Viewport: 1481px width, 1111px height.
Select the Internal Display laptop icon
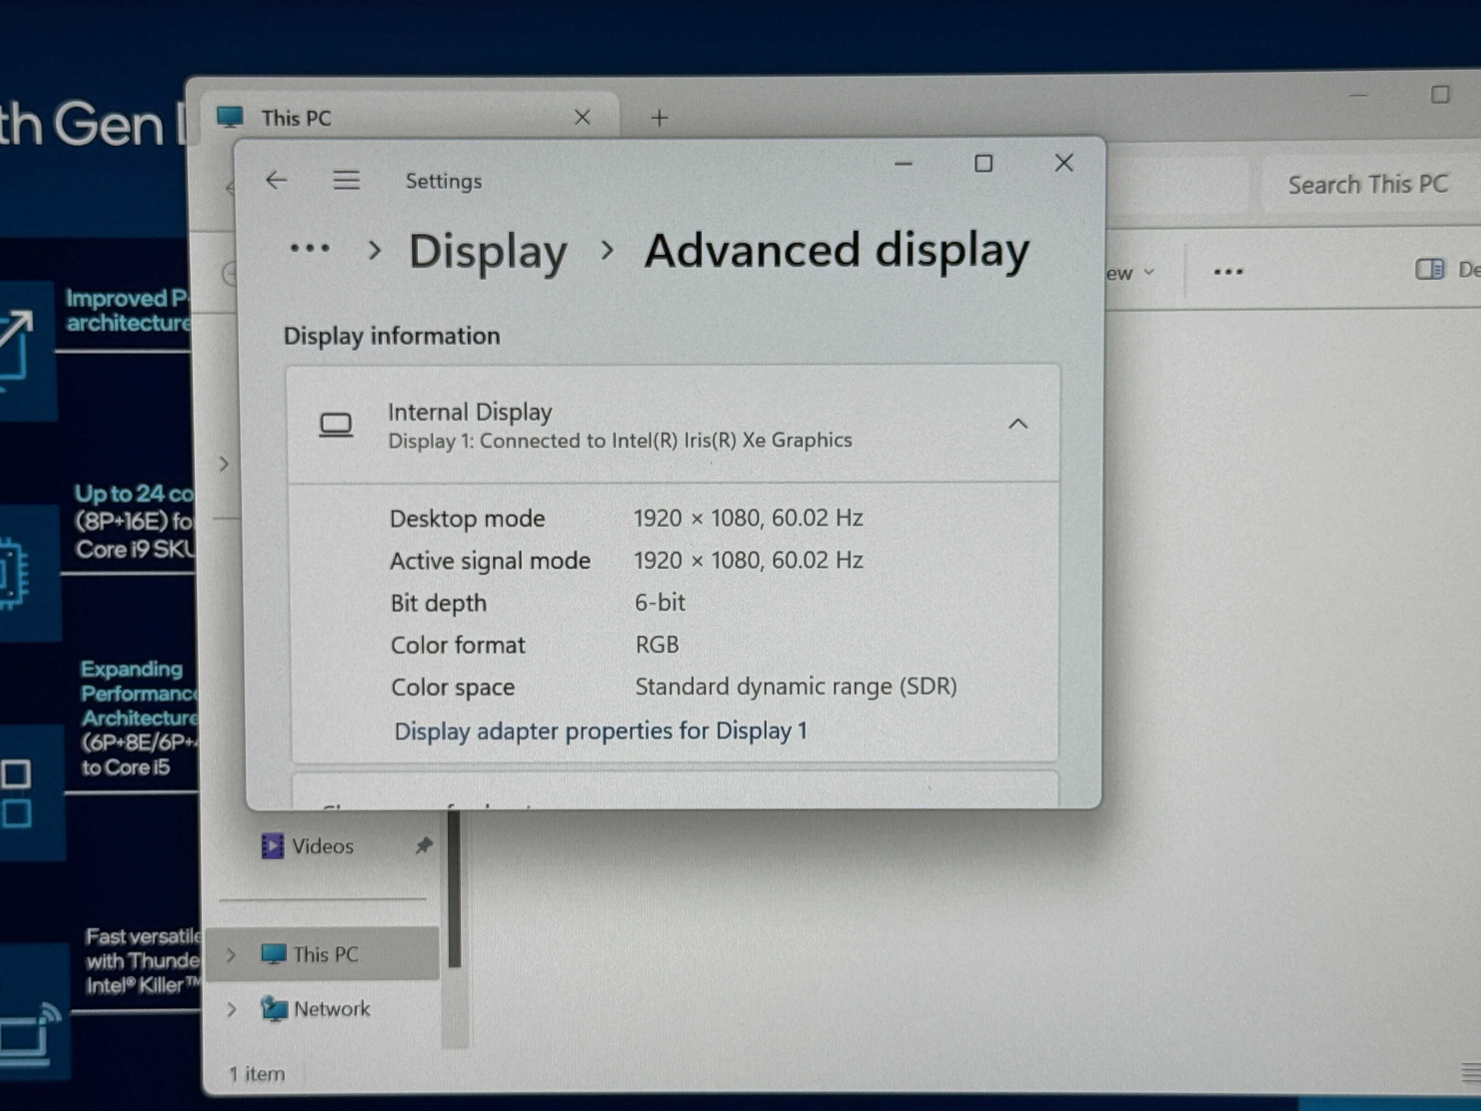tap(335, 425)
